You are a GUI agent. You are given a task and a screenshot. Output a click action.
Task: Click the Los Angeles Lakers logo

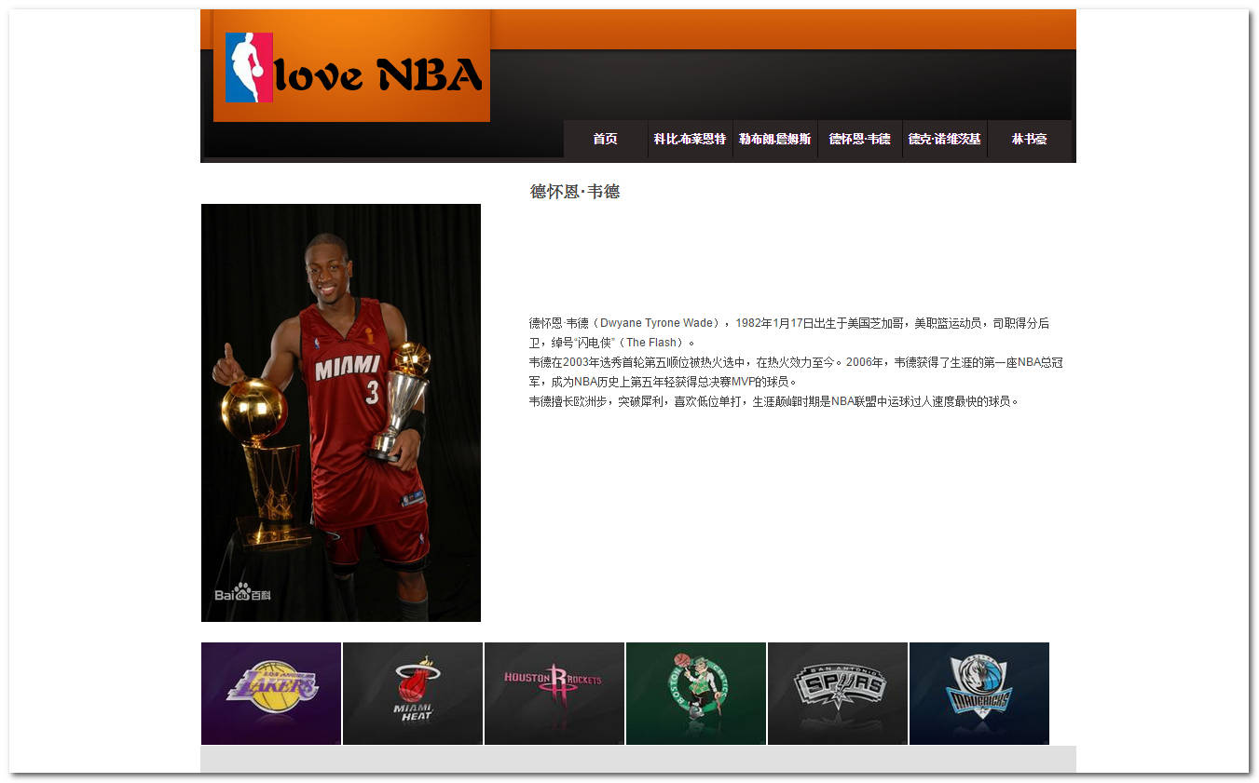(x=271, y=694)
